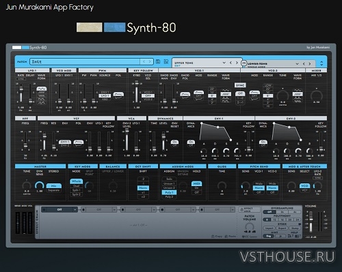This screenshot has width=342, height=272.
Task: Select Unison 1 assign mode
Action: [x=169, y=183]
